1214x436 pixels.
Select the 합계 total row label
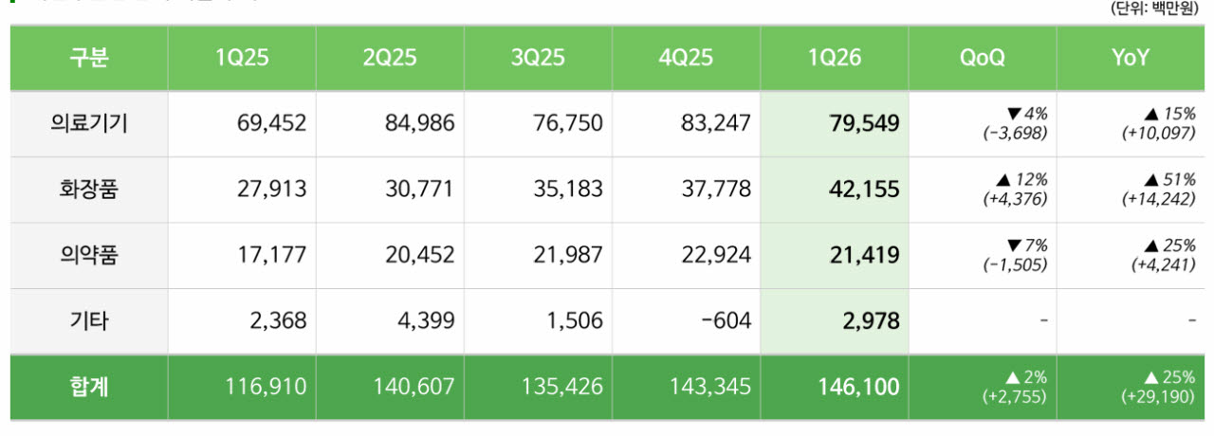point(89,387)
